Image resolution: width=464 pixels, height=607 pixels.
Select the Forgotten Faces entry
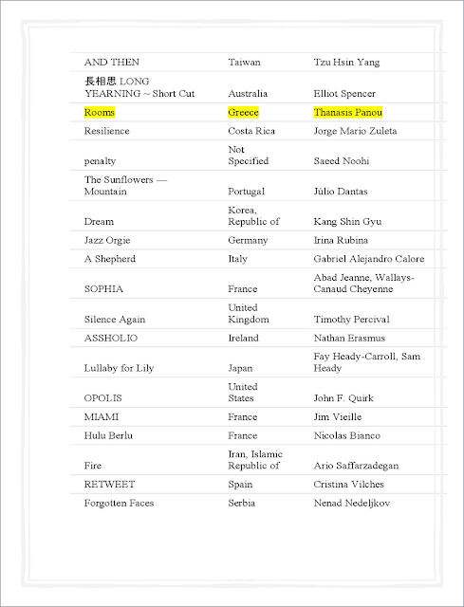pyautogui.click(x=119, y=503)
